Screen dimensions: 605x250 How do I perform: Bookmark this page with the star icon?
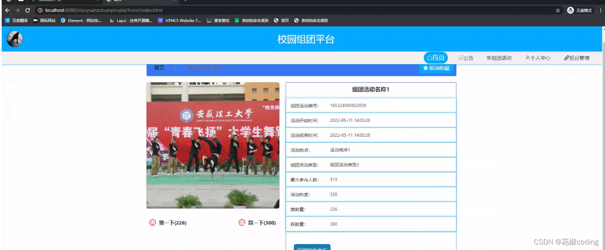pyautogui.click(x=558, y=10)
